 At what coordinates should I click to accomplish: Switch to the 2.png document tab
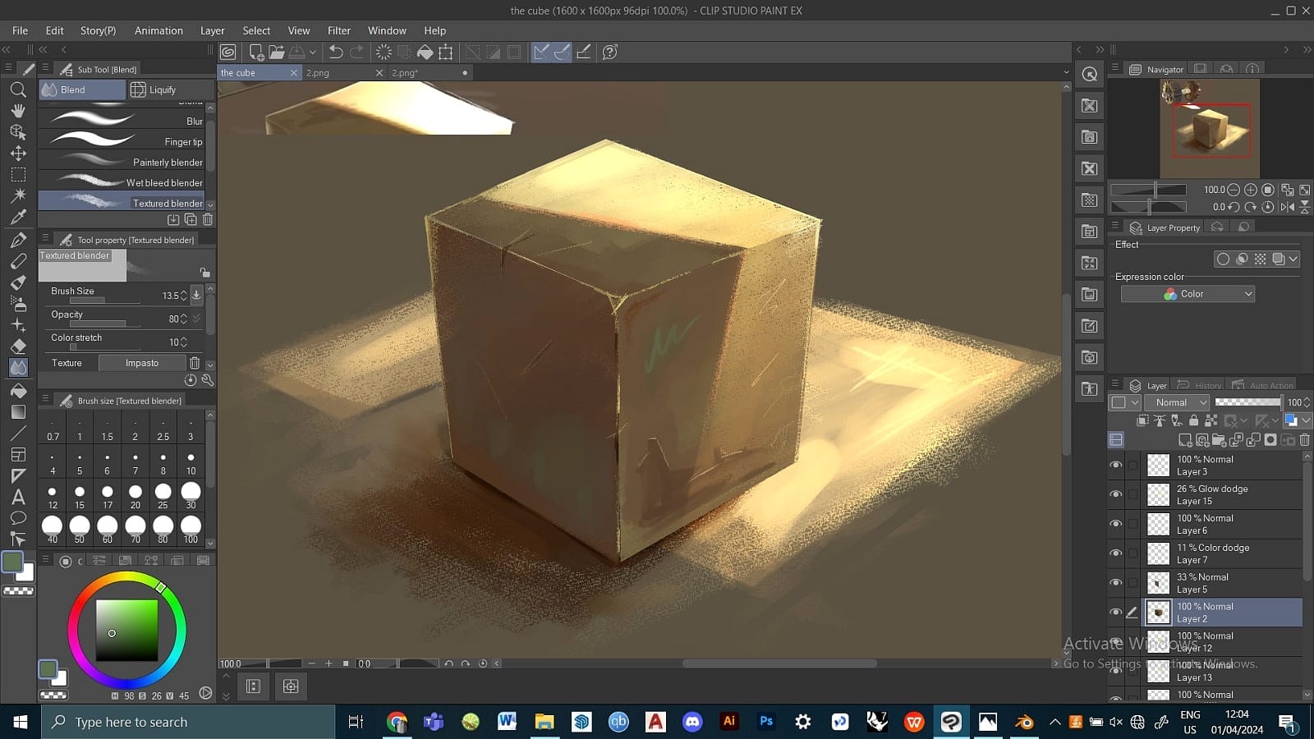click(342, 72)
